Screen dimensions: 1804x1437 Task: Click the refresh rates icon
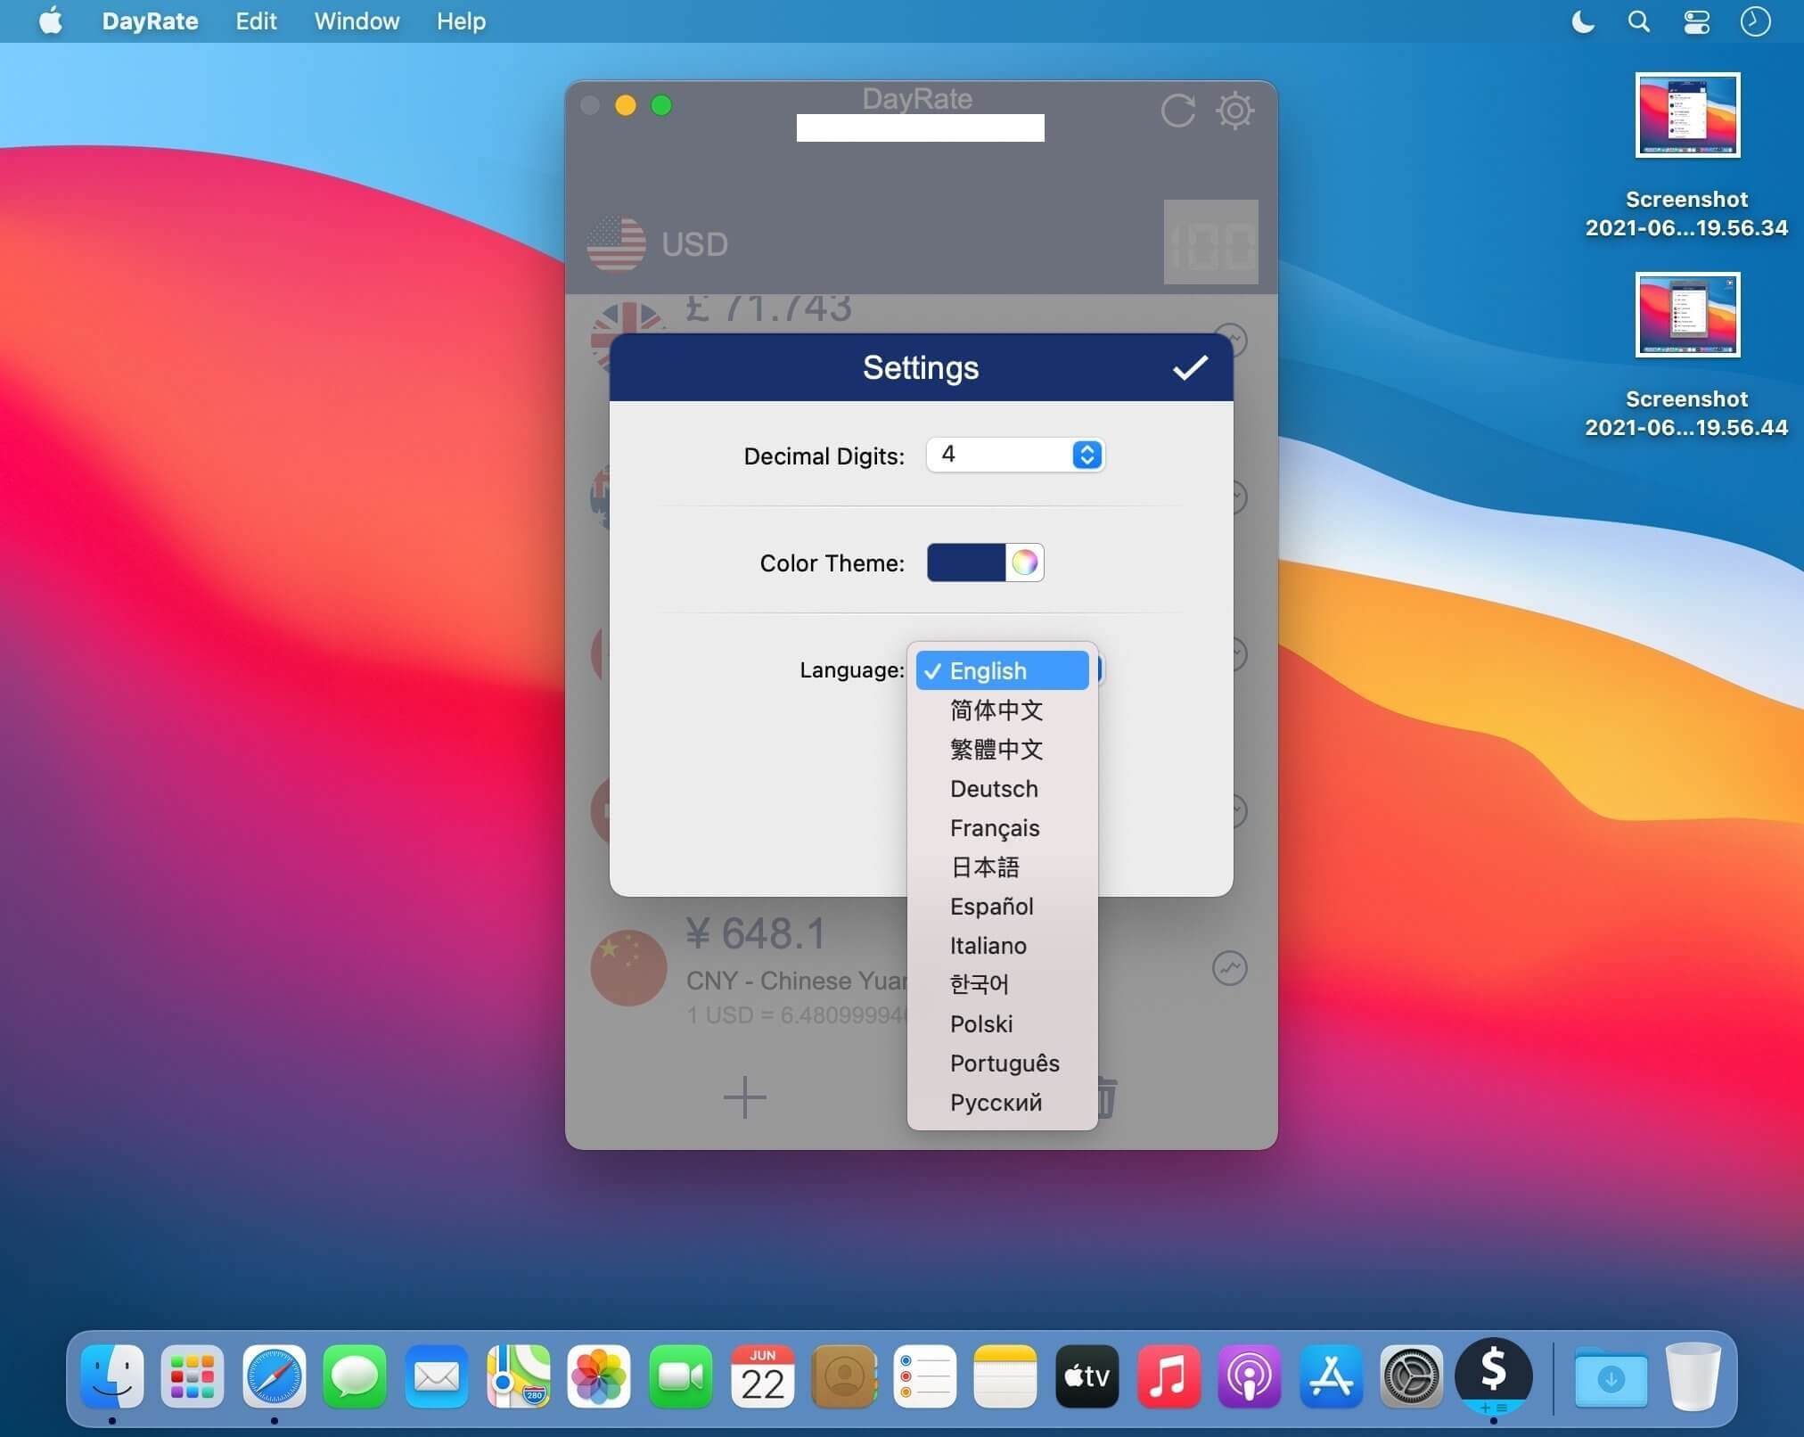tap(1177, 111)
